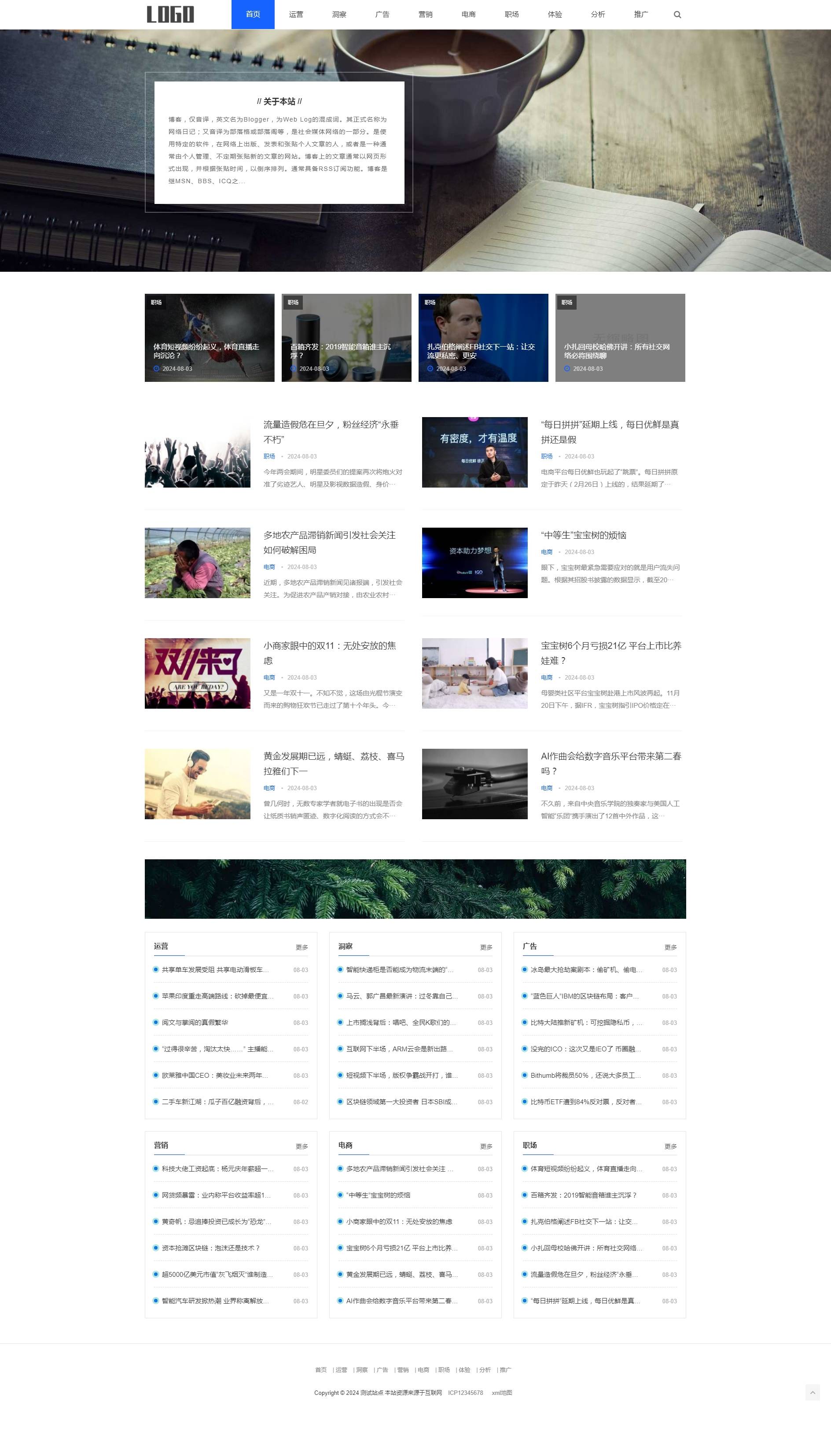This screenshot has width=831, height=1431.
Task: Open the 运营 navigation menu item
Action: (296, 15)
